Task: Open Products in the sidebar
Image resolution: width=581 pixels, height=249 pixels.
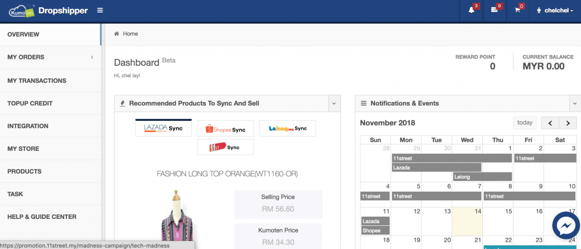Action: [50, 171]
